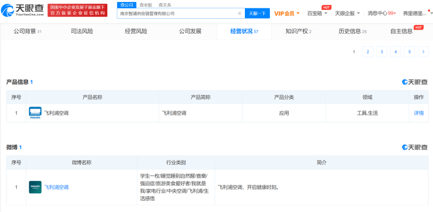Go to page 5
This screenshot has height=212, width=433.
tap(410, 52)
